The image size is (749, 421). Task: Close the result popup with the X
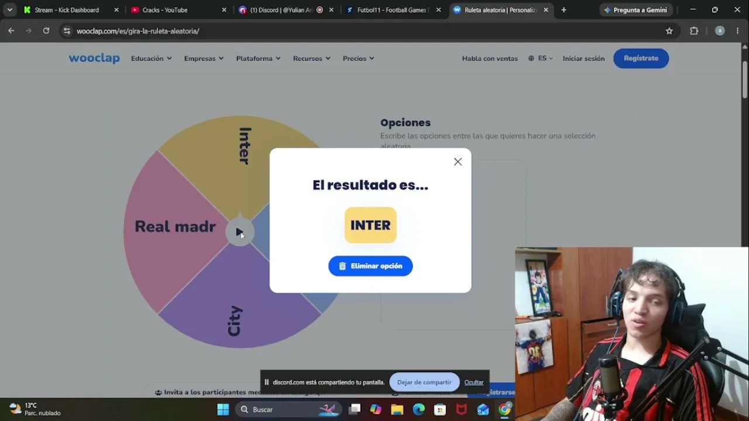tap(458, 162)
